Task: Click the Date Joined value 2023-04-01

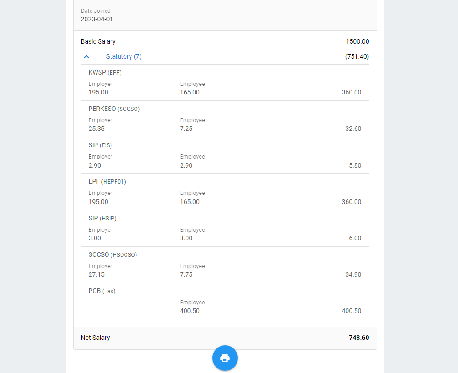Action: tap(97, 19)
